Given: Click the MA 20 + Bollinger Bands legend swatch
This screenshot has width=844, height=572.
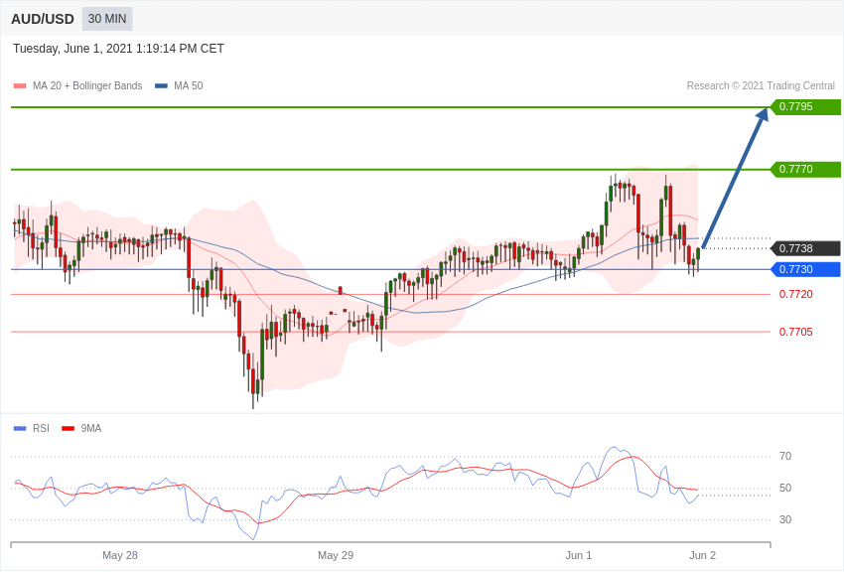Looking at the screenshot, I should point(20,86).
